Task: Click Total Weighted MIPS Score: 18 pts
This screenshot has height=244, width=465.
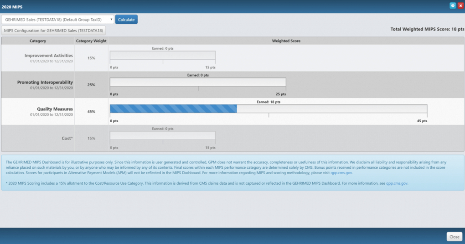Action: [x=427, y=29]
